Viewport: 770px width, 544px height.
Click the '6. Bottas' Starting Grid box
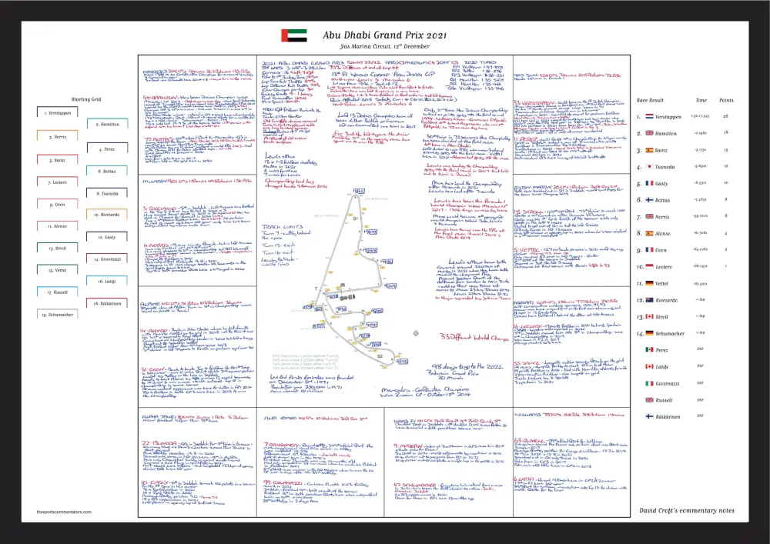108,171
